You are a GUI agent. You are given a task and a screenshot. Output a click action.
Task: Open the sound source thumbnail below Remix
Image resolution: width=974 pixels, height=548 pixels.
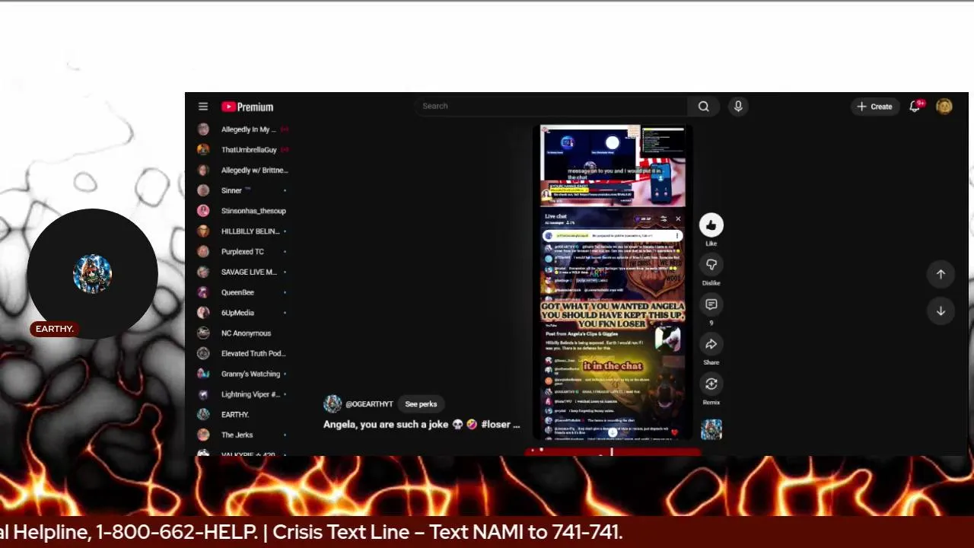click(x=711, y=429)
